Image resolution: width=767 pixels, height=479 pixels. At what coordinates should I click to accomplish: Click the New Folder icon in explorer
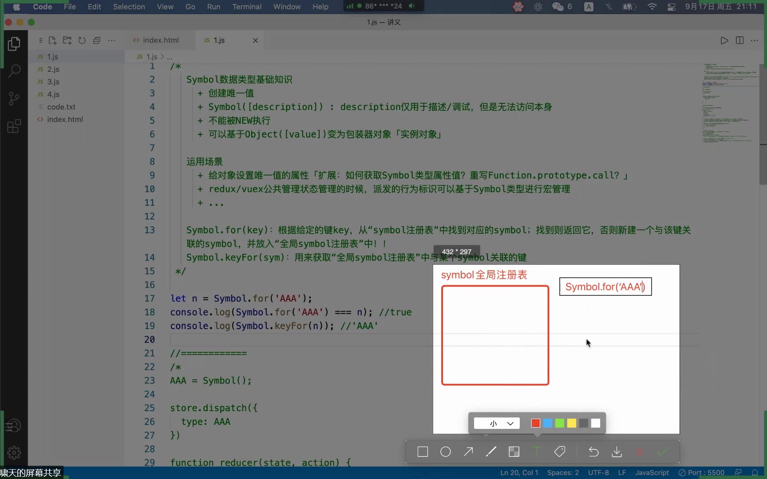67,40
